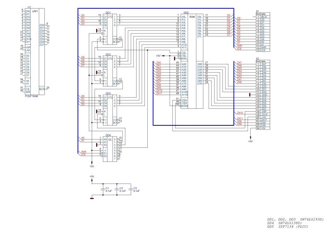The height and width of the screenshot is (235, 332).
Task: Click the RAM label inside DD5
Action: click(x=192, y=16)
